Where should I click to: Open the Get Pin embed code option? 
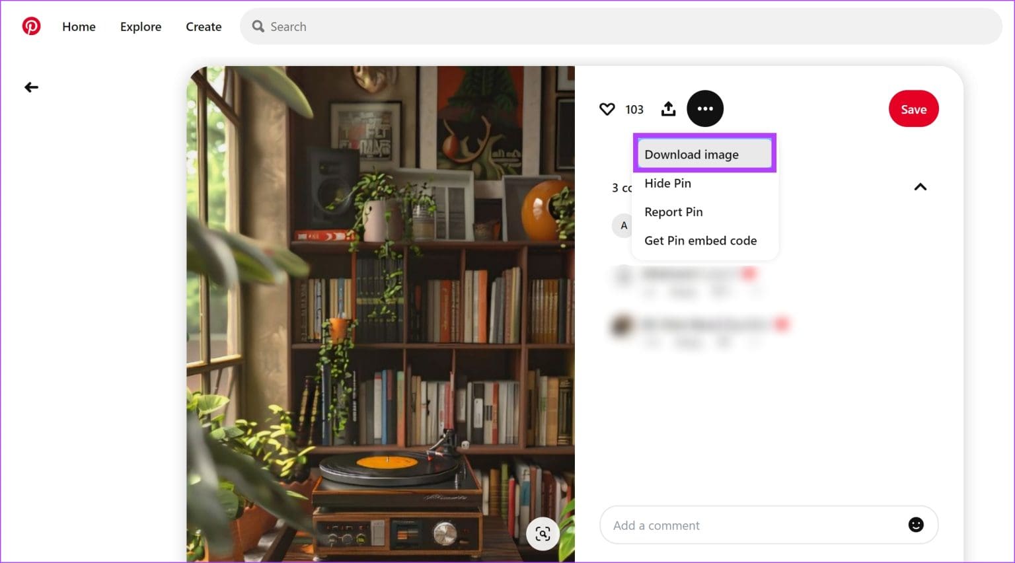pos(700,240)
